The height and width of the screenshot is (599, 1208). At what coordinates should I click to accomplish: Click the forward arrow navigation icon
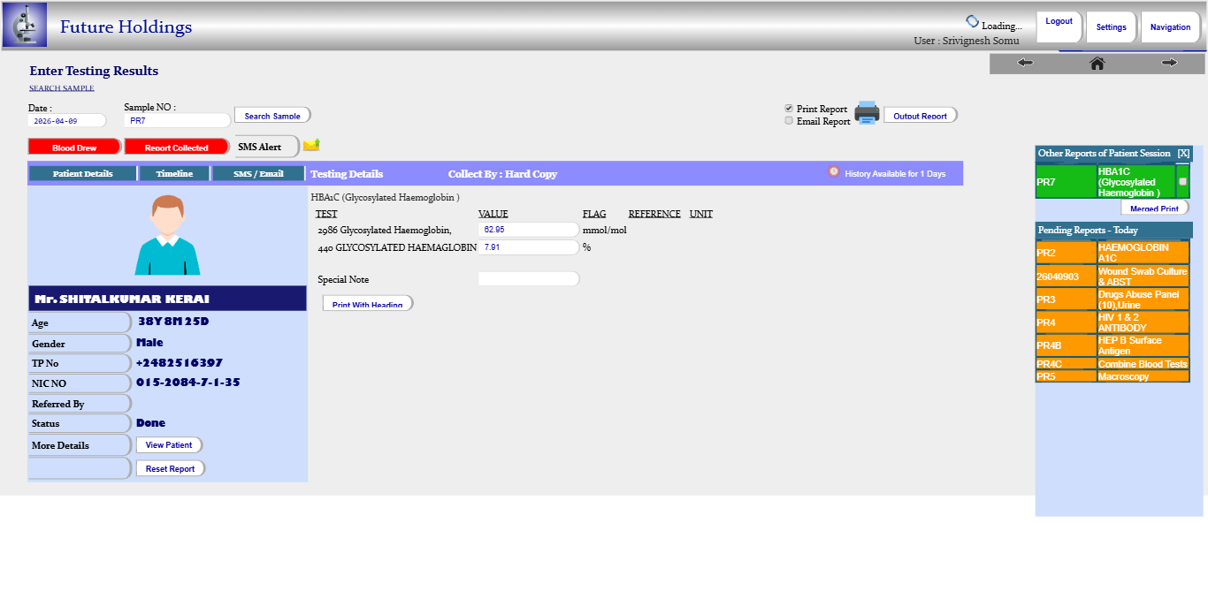[1169, 63]
